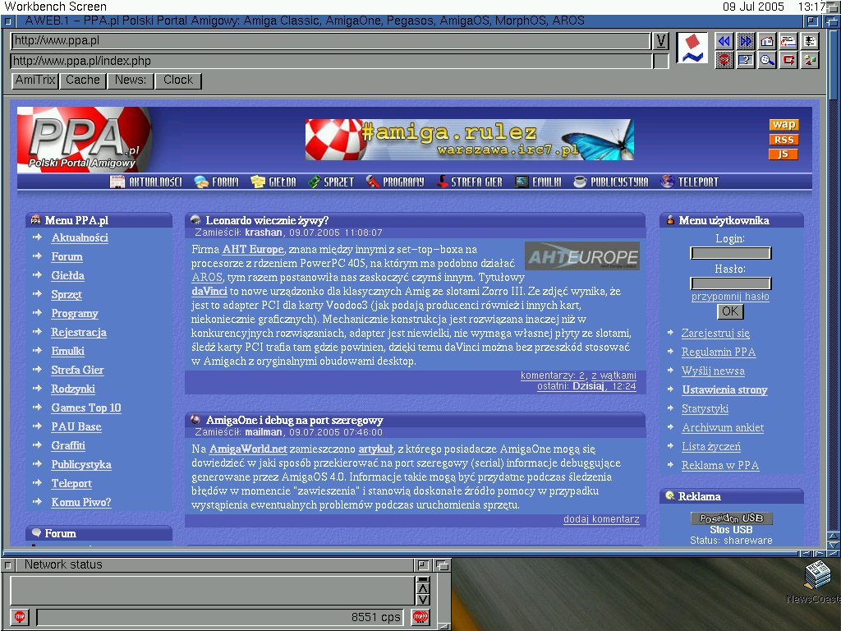
Task: Follow the 'AmigaWorld.net' link
Action: pos(248,449)
